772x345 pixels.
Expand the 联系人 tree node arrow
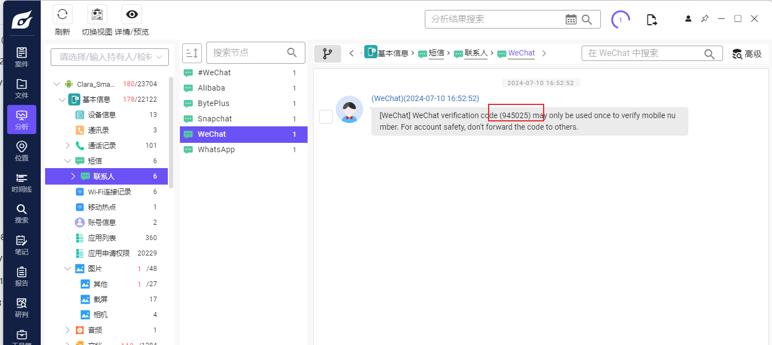(x=73, y=176)
